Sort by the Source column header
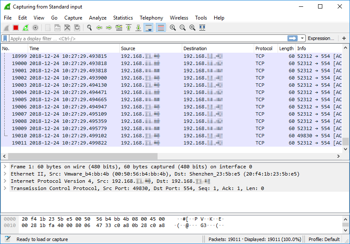Image resolution: width=350 pixels, height=244 pixels. (151, 48)
